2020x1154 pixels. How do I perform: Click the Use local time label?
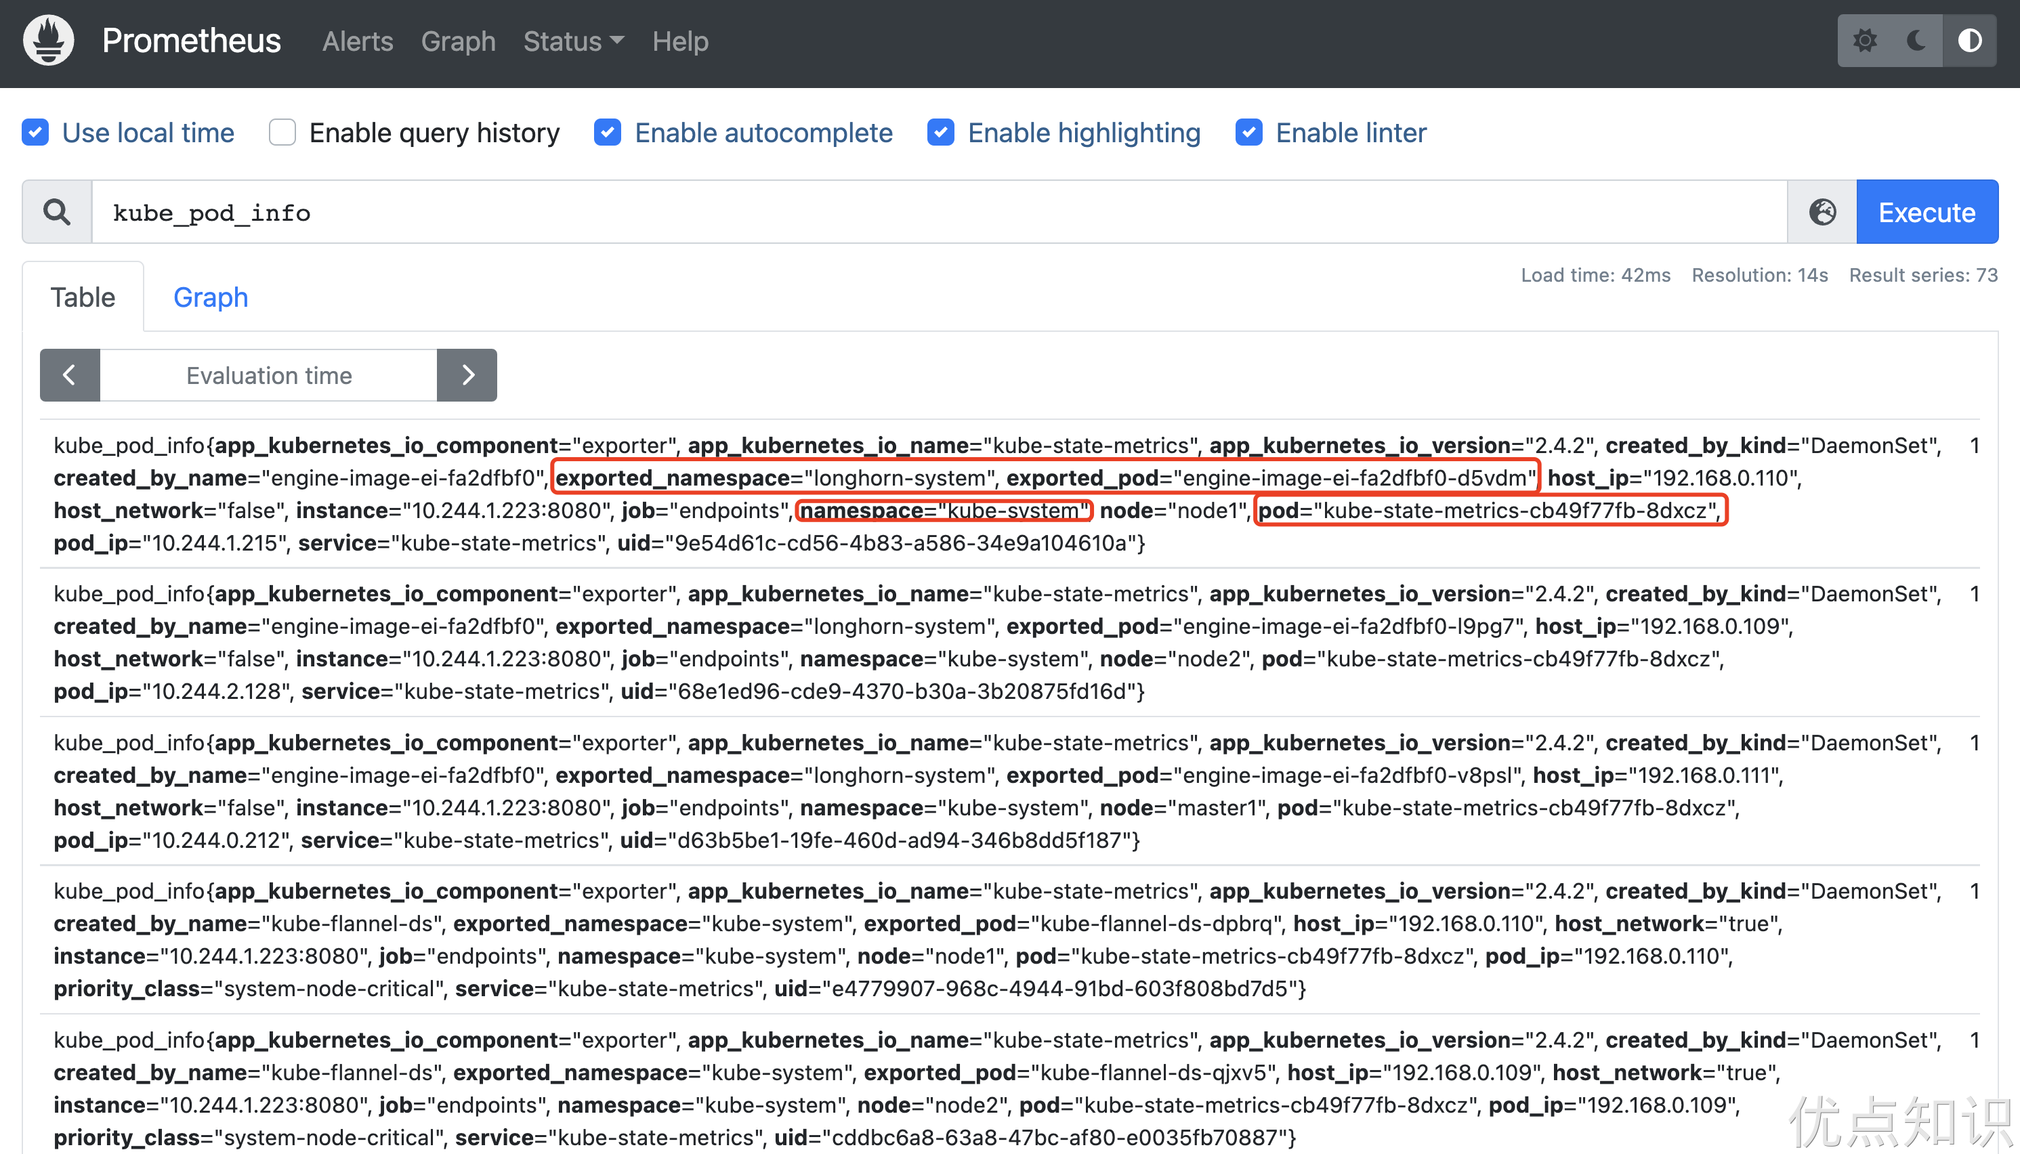(x=148, y=132)
